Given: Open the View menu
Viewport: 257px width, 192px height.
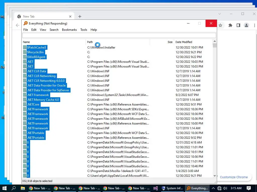Looking at the screenshot, I should click(43, 30).
